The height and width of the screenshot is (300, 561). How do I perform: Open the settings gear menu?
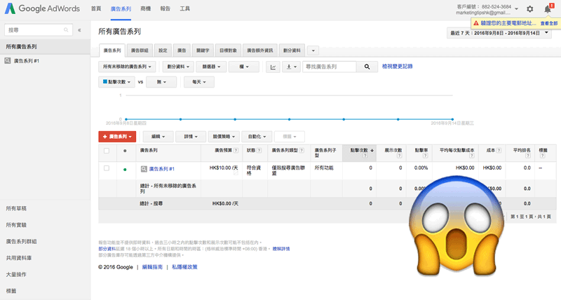click(530, 9)
